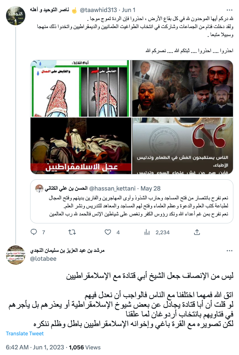Open the @taawhid313 profile avatar

pyautogui.click(x=15, y=15)
